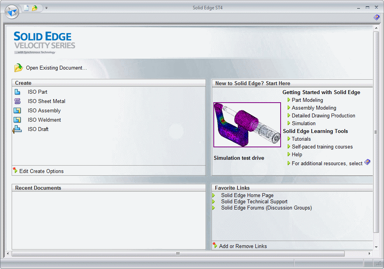
Task: Click the horizontal scrollbar right arrow
Action: coord(369,253)
